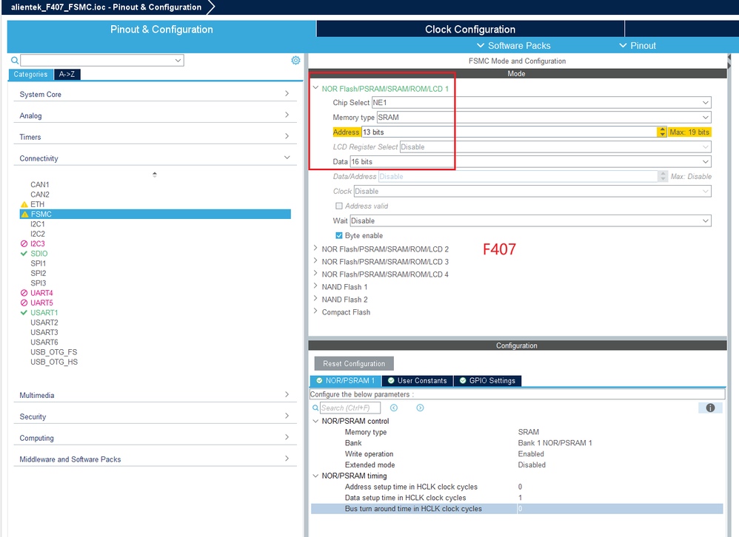Click the sort arrows above CAN1 list
739x537 pixels.
point(155,175)
